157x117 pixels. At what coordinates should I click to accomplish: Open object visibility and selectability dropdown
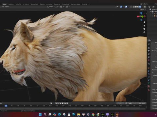[117, 7]
